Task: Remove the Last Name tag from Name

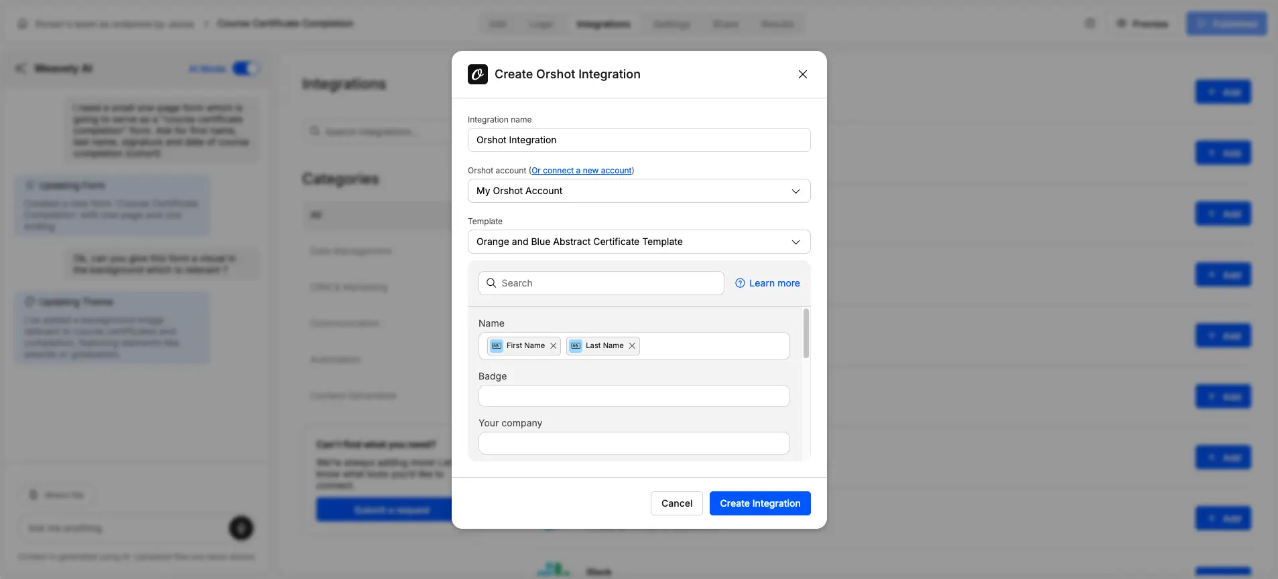Action: [632, 346]
